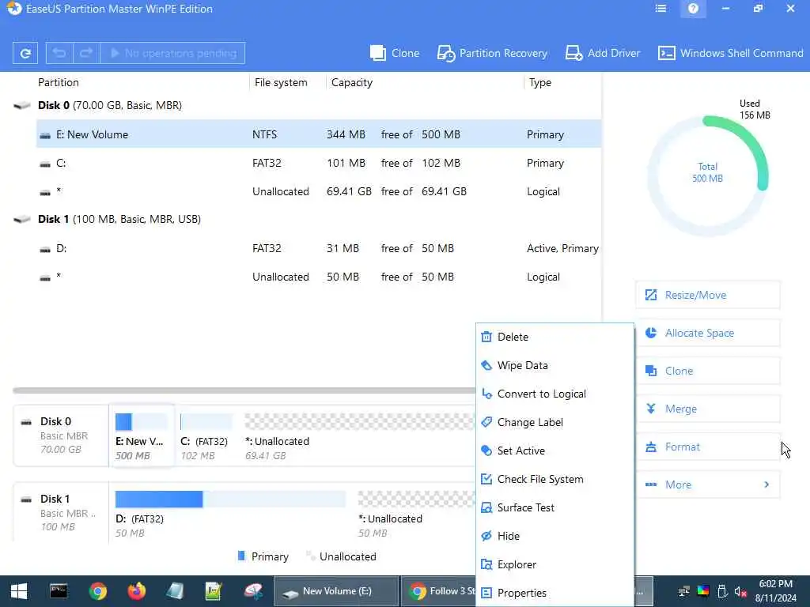Click the muted volume tray icon
810x607 pixels.
[740, 591]
